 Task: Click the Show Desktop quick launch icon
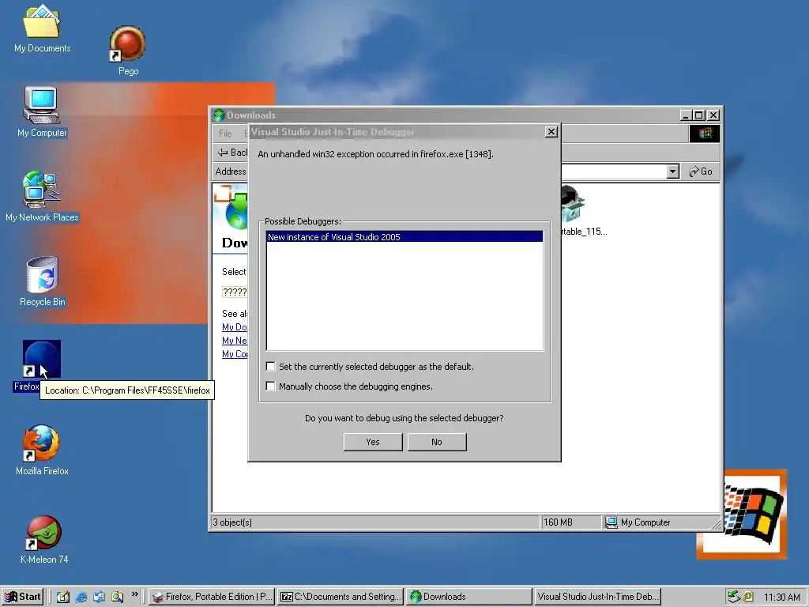pyautogui.click(x=63, y=597)
